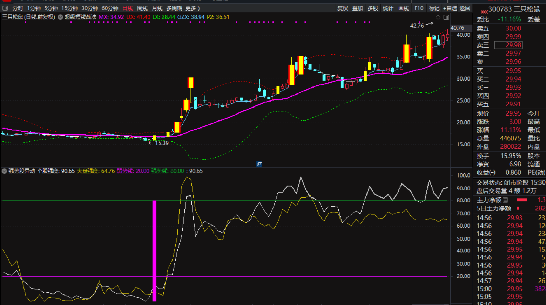Viewport: 546px width, 305px height.
Task: Click the diamond marker icon above chart
Action: pyautogui.click(x=438, y=17)
